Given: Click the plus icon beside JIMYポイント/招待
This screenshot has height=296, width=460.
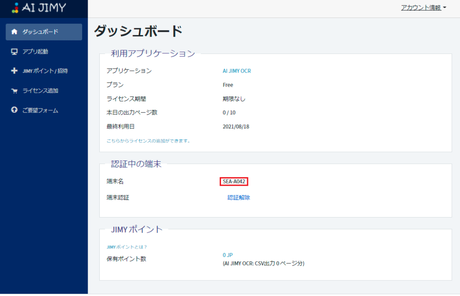Looking at the screenshot, I should (14, 71).
